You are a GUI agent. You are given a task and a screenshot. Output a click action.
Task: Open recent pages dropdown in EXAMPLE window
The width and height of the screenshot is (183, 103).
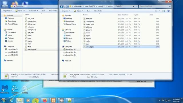(68, 6)
